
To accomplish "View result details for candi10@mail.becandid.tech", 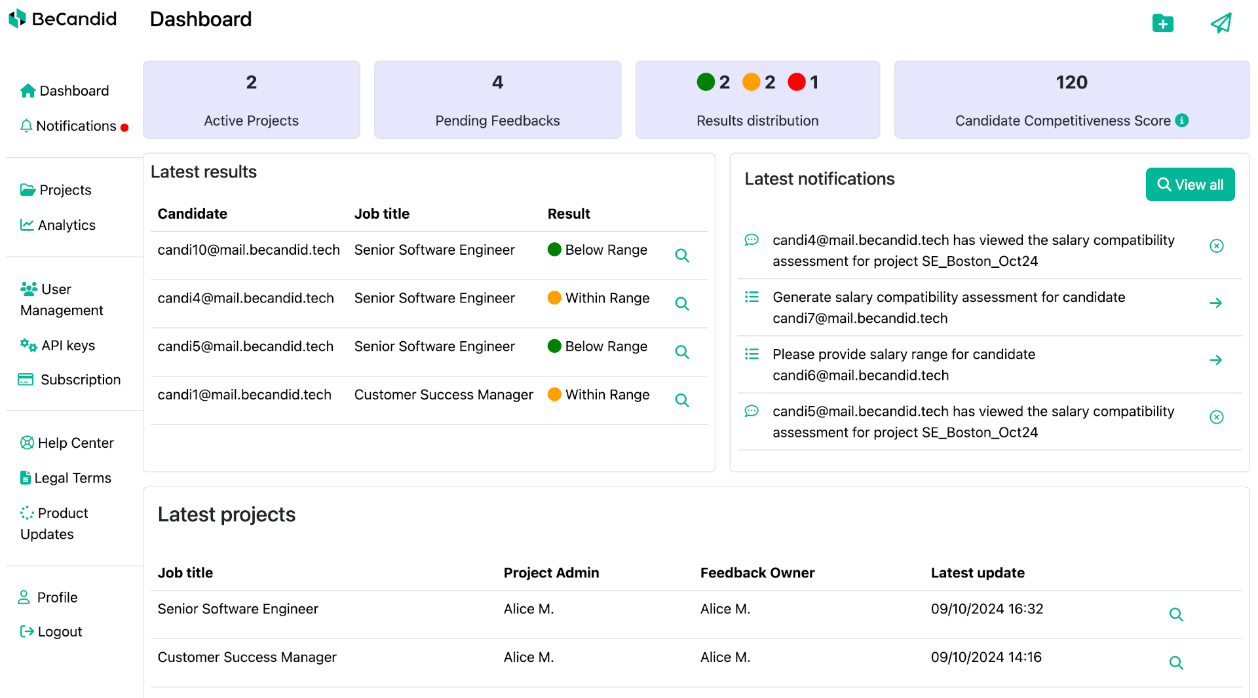I will pyautogui.click(x=682, y=255).
